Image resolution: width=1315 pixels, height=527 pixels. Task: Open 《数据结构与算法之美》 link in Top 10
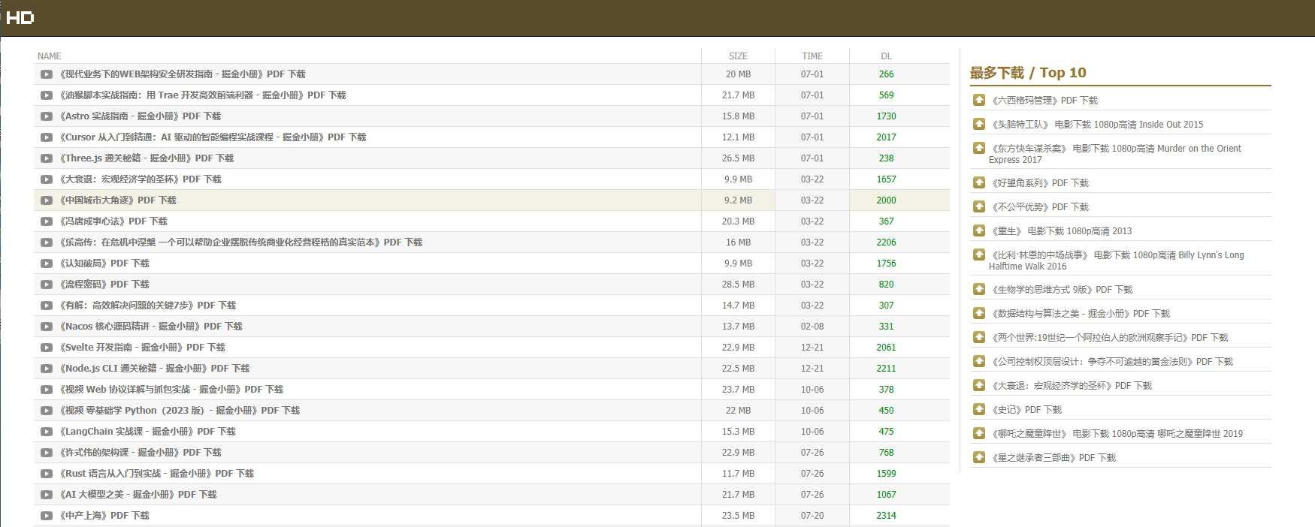click(1081, 314)
